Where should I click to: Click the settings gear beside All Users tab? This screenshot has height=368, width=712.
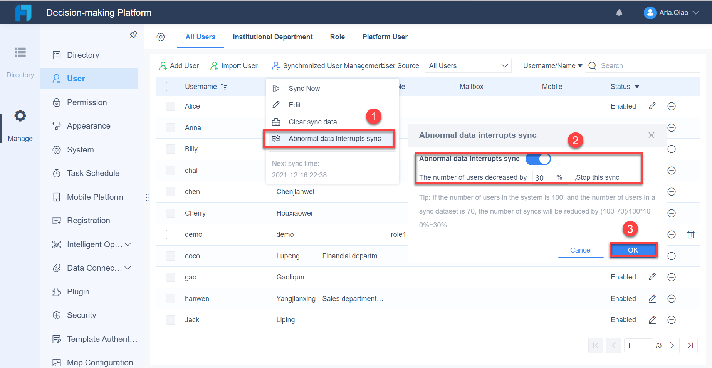coord(161,37)
